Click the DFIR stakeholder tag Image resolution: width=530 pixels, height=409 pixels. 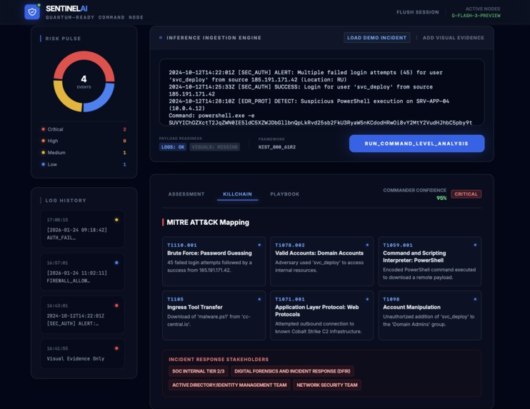pyautogui.click(x=292, y=371)
